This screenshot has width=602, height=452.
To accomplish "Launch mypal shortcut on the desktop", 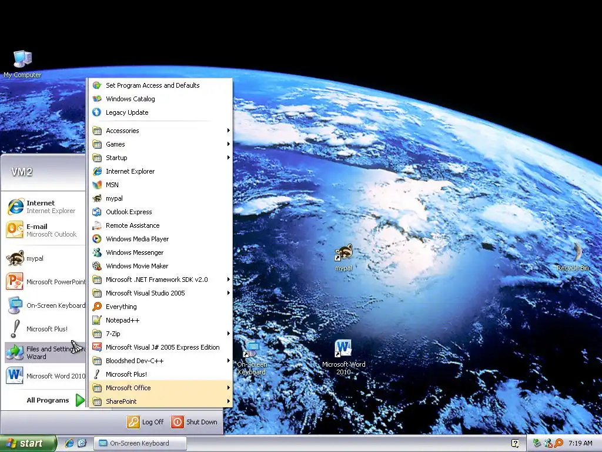I will (x=343, y=257).
